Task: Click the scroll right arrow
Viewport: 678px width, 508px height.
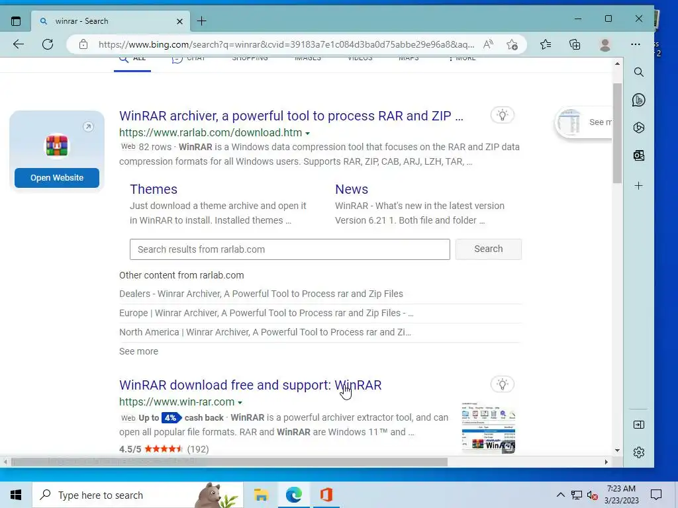Action: tap(606, 462)
